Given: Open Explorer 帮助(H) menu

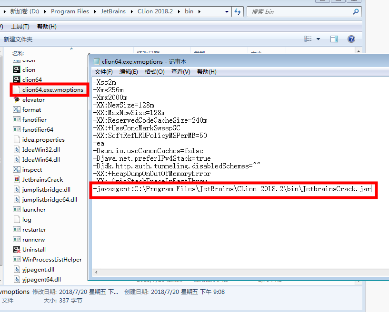Looking at the screenshot, I should pyautogui.click(x=47, y=27).
